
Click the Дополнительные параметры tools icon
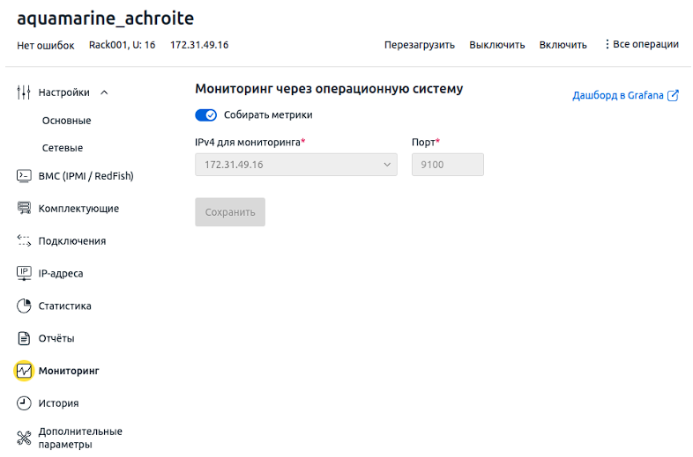[24, 438]
